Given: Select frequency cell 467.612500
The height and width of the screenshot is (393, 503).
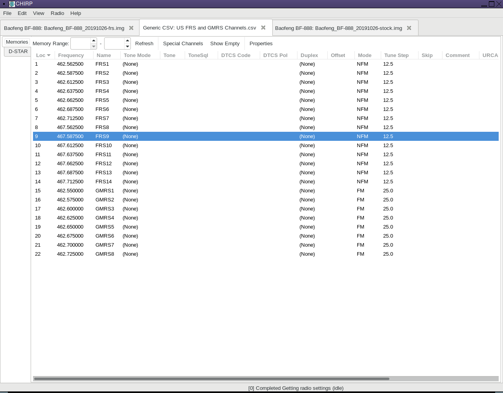Looking at the screenshot, I should pos(70,145).
